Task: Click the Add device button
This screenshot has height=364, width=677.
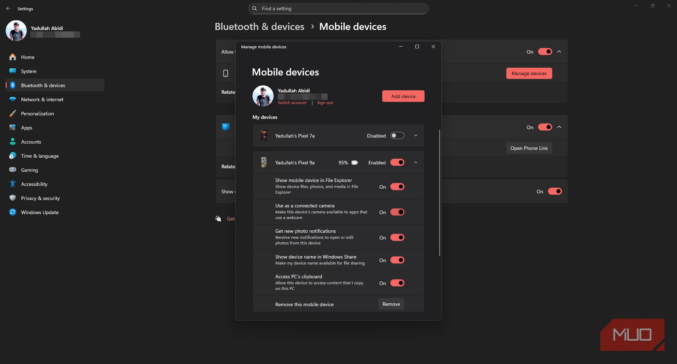Action: [403, 96]
